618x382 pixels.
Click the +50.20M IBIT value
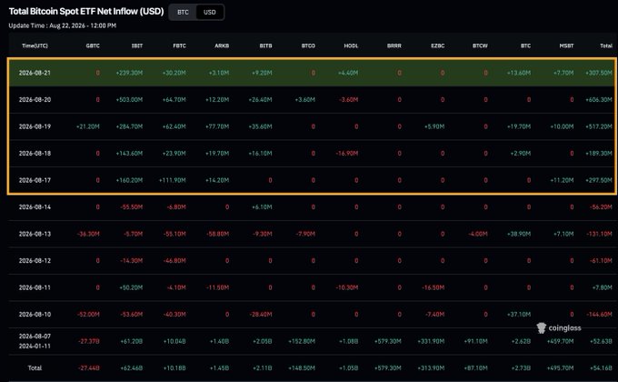point(131,287)
